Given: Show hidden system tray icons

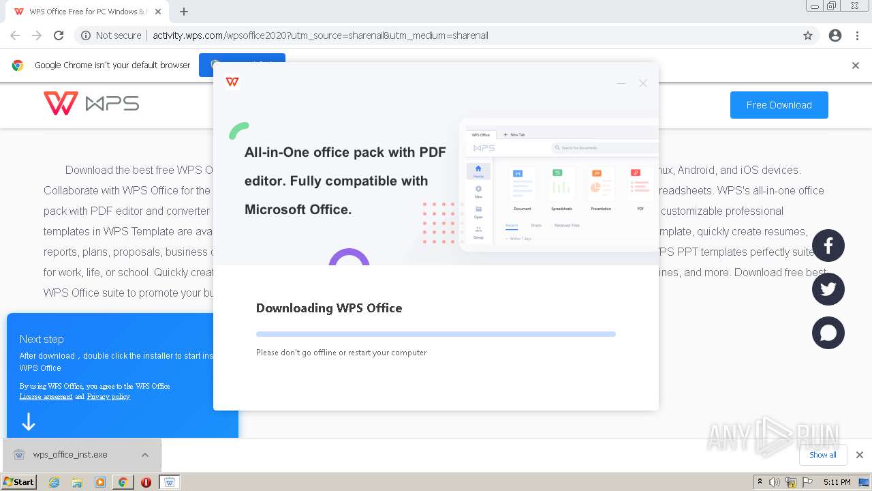Looking at the screenshot, I should point(760,482).
